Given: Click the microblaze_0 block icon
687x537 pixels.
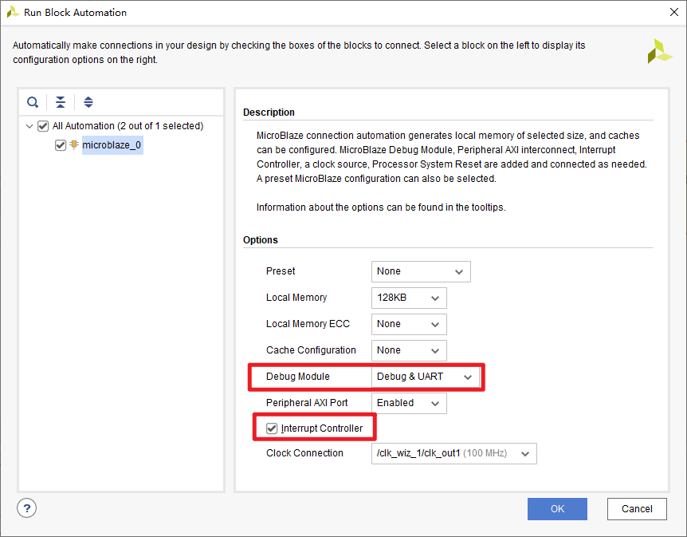Looking at the screenshot, I should 74,144.
